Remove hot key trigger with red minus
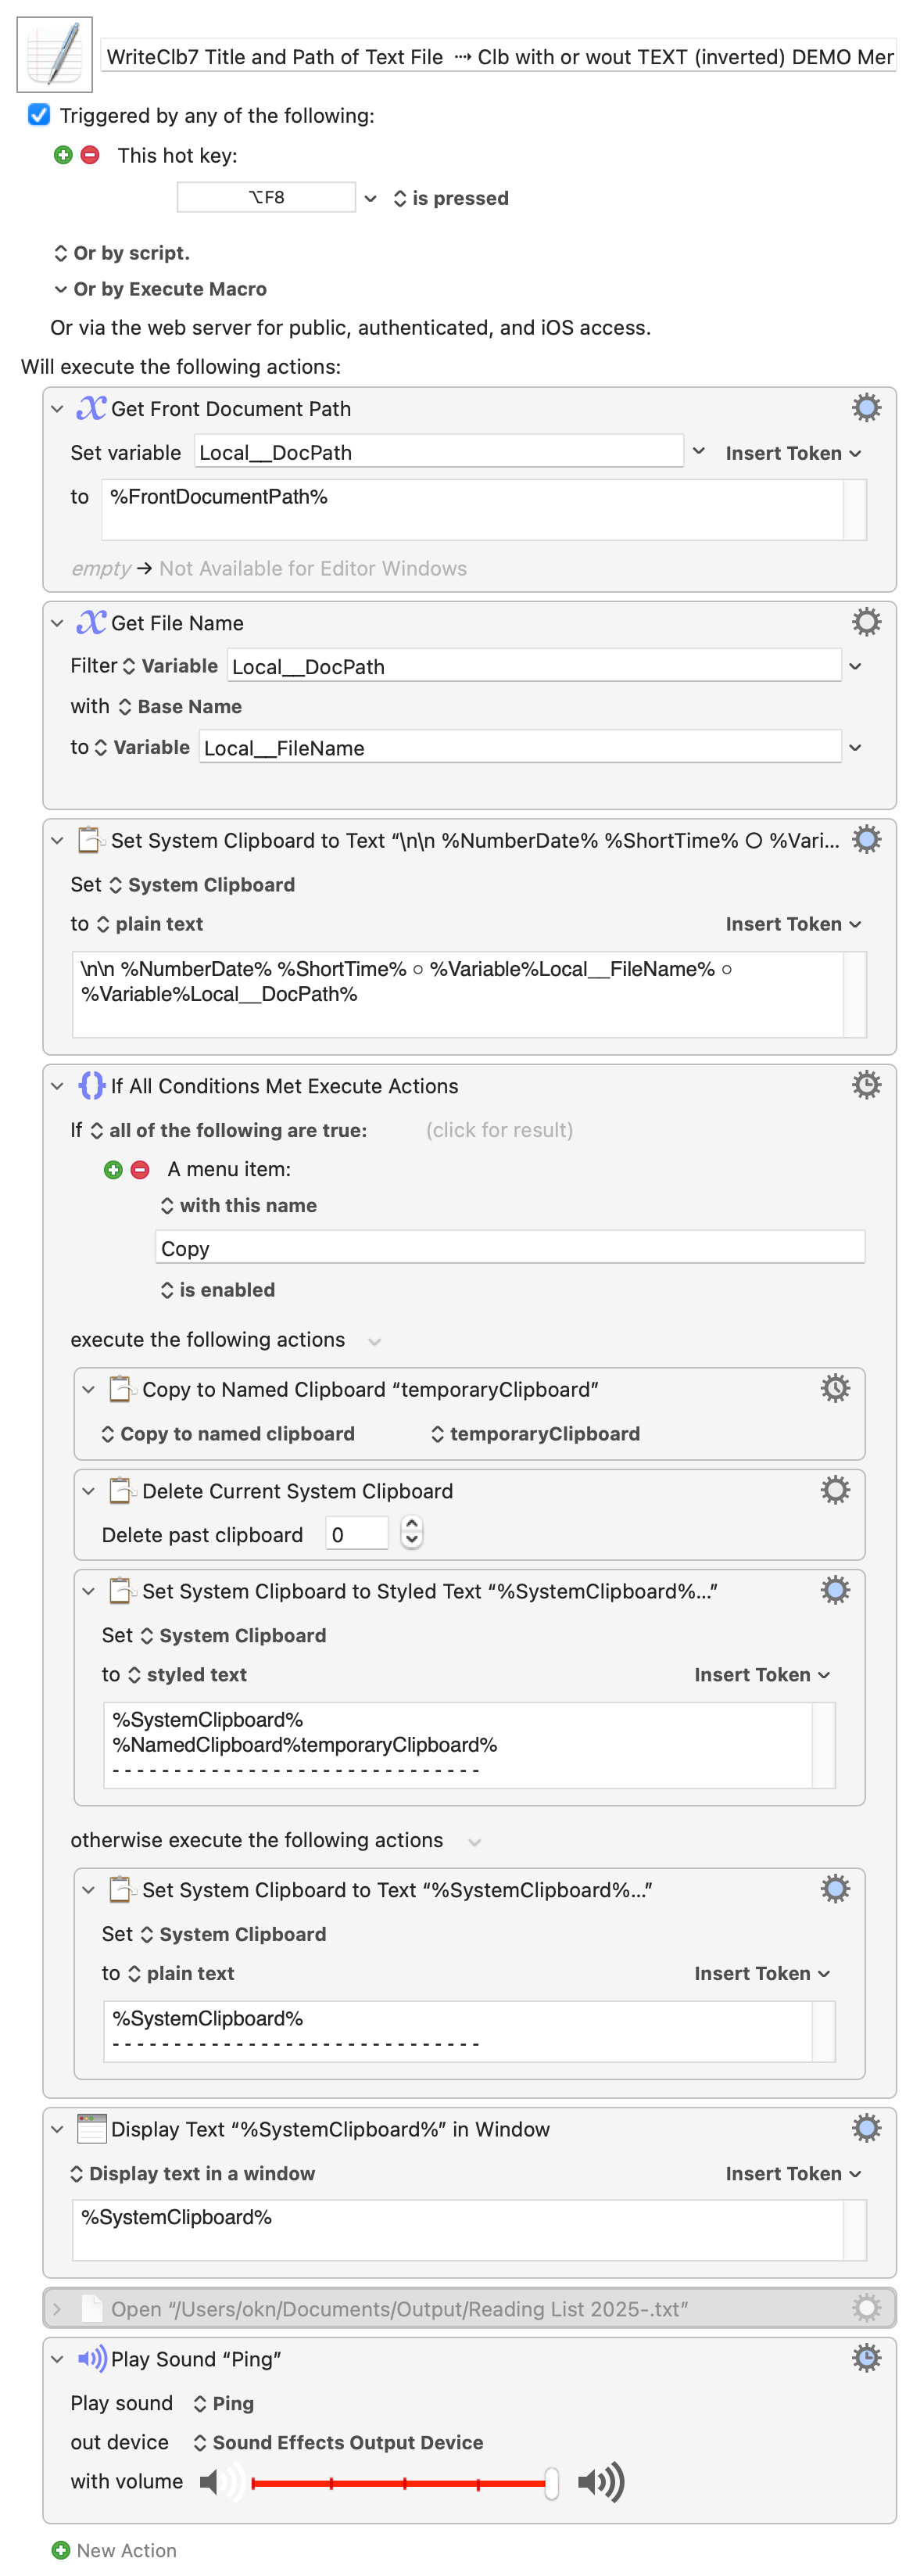 pyautogui.click(x=90, y=155)
